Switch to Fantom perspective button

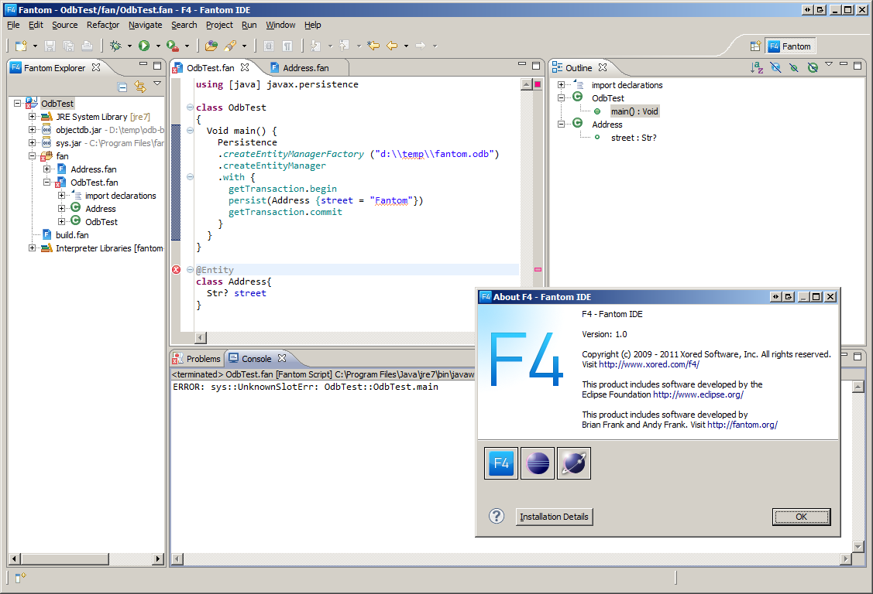pyautogui.click(x=790, y=46)
